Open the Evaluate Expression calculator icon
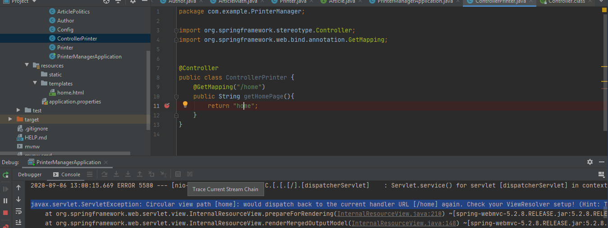This screenshot has height=228, width=608. [x=178, y=174]
